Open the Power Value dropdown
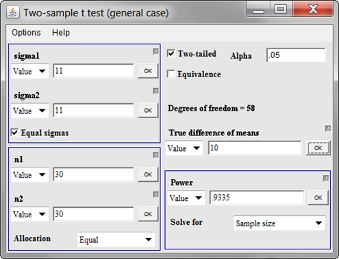Viewport: 339px width, 259px height. 186,198
